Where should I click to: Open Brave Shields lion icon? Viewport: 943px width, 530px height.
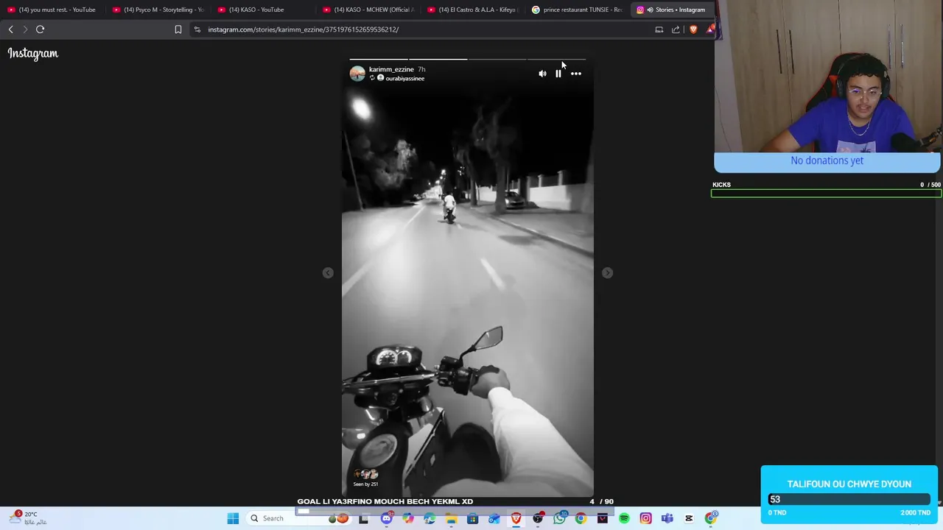693,29
